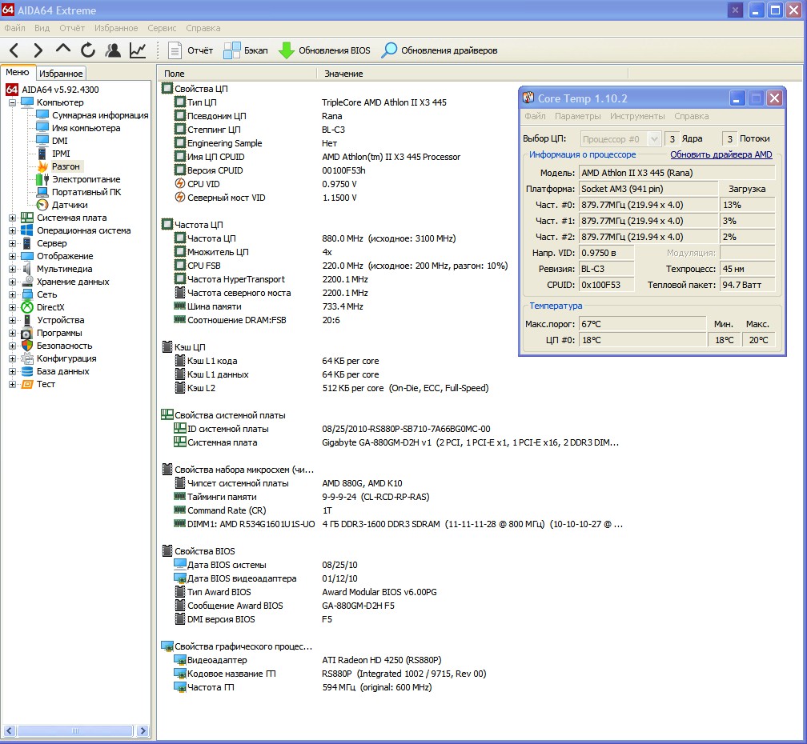Sort by the Поле column header

click(237, 74)
